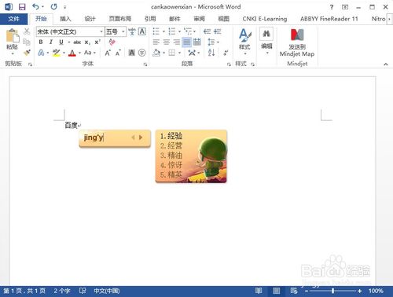Send to Mindjet Map
This screenshot has width=393, height=297.
point(297,42)
